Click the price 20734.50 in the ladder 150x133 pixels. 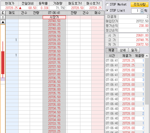point(54,112)
